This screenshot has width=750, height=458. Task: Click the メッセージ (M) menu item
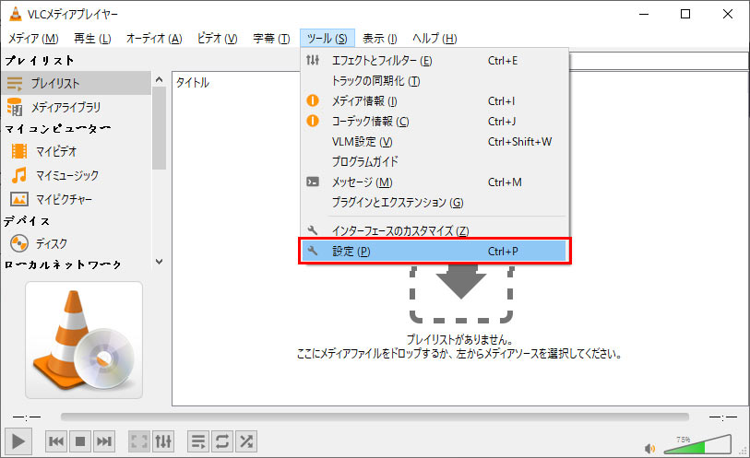(362, 182)
